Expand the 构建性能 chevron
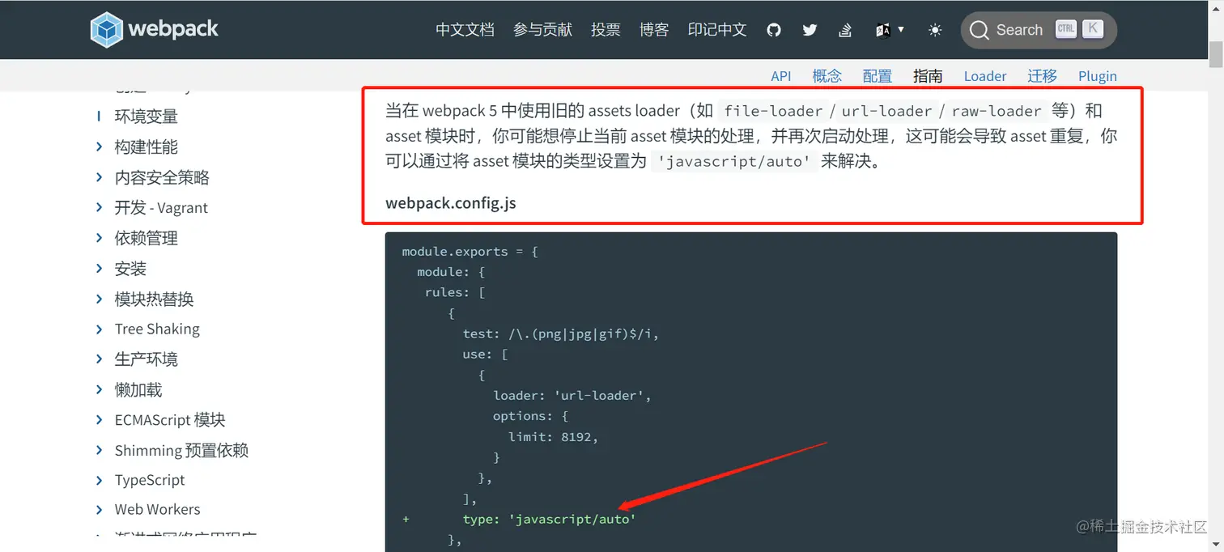This screenshot has width=1224, height=552. 99,147
